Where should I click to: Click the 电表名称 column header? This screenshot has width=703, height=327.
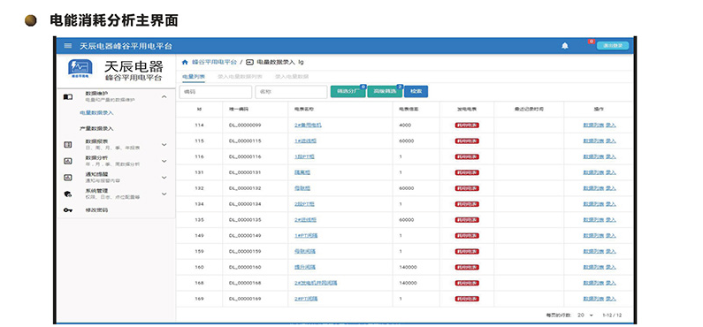coord(304,110)
